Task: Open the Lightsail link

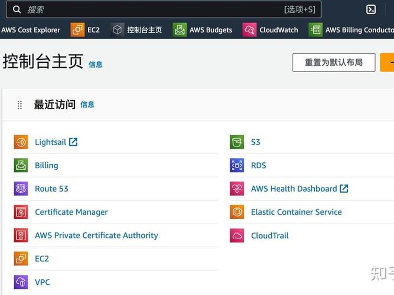Action: point(50,142)
